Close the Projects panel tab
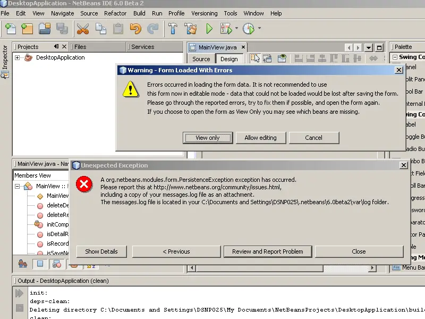The height and width of the screenshot is (319, 425). pos(64,46)
